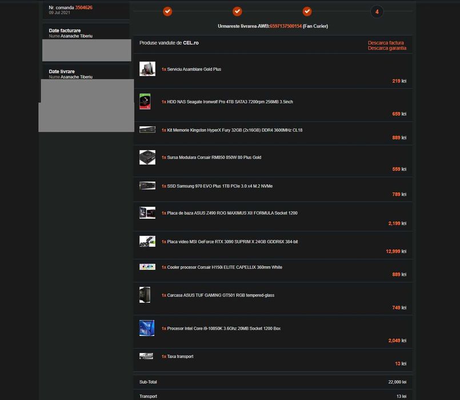The image size is (460, 400).
Task: Open Sursa Modulara Corsair RM850 name
Action: tap(214, 157)
